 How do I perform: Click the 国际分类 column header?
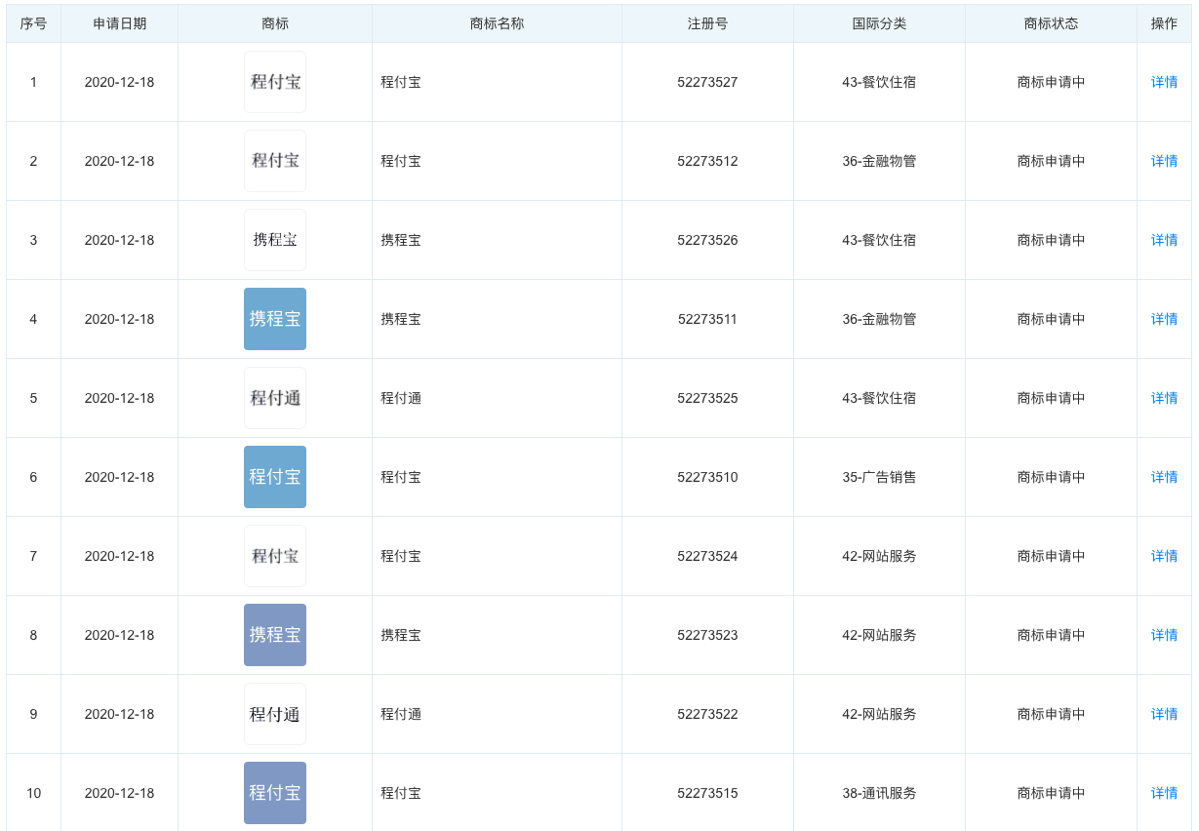(x=879, y=23)
